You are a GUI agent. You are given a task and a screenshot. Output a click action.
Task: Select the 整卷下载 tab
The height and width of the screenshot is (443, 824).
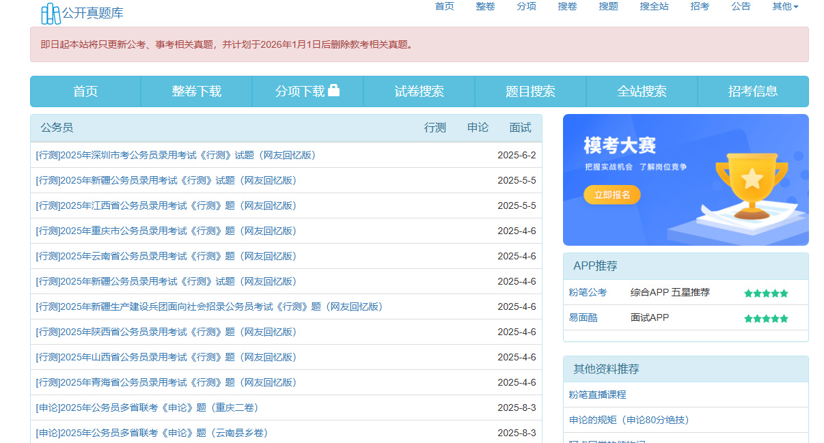tap(197, 91)
